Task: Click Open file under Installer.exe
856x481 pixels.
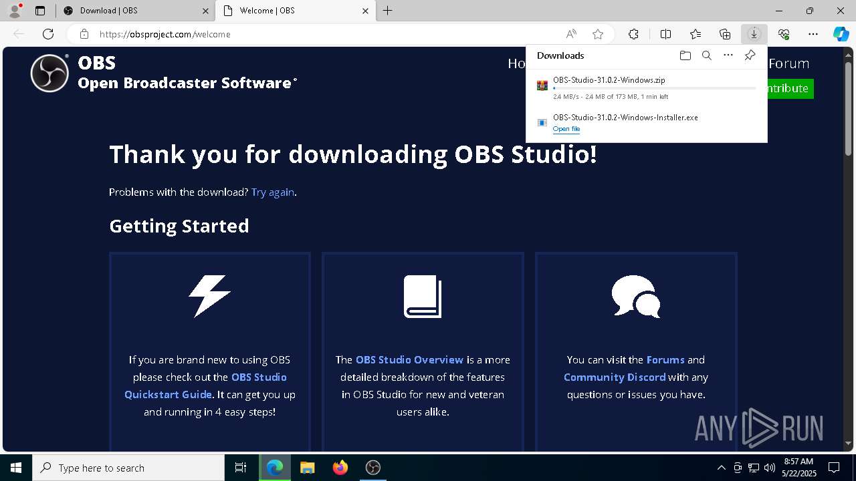Action: (566, 129)
